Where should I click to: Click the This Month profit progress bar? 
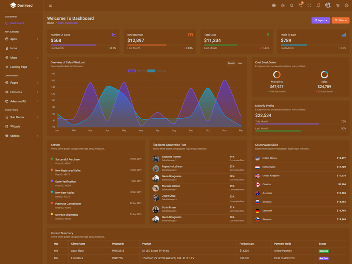[301, 124]
